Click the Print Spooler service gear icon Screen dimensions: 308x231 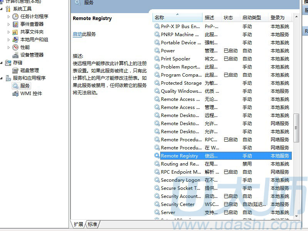coord(157,59)
